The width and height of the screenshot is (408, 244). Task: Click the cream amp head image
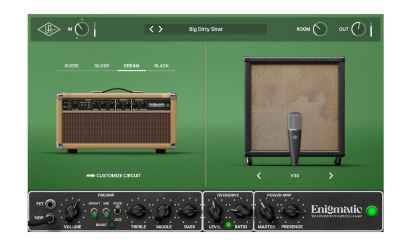tap(116, 121)
